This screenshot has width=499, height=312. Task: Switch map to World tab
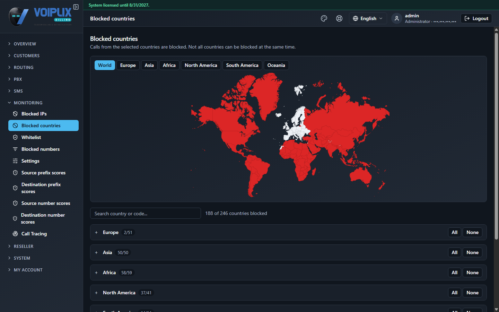click(x=105, y=65)
